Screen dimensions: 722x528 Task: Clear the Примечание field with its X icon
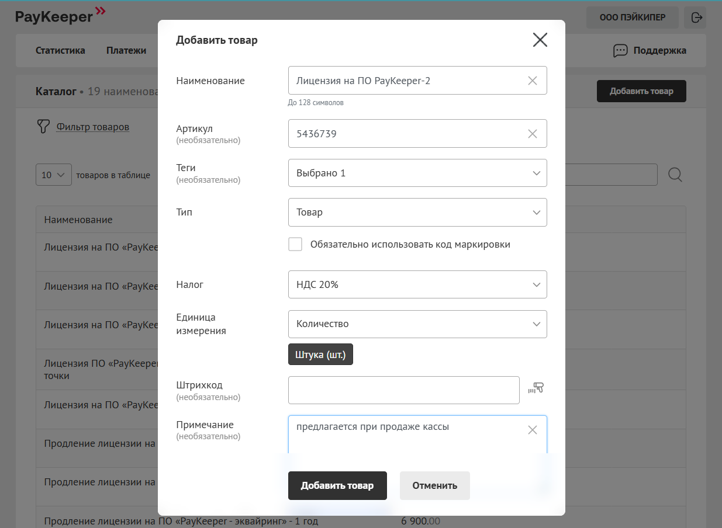533,430
